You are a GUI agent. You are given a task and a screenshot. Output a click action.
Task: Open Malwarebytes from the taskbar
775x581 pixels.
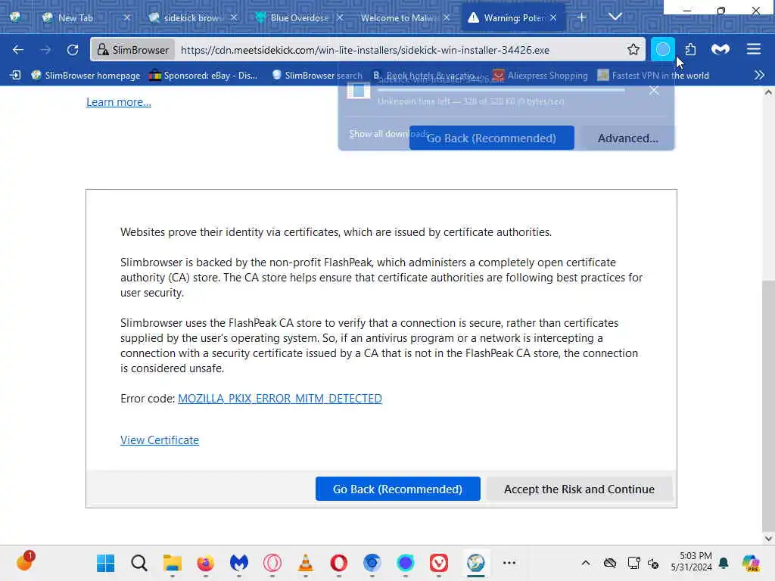click(x=238, y=563)
